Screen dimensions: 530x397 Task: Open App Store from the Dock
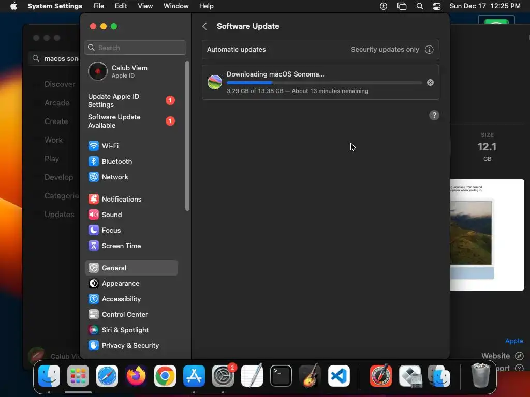[x=194, y=376]
